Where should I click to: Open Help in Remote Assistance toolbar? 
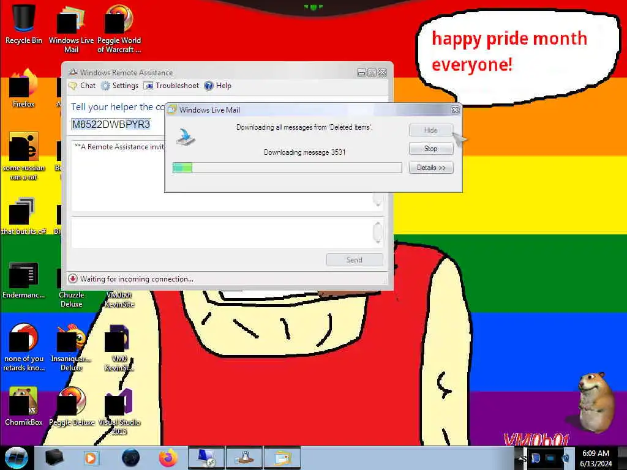(x=218, y=86)
